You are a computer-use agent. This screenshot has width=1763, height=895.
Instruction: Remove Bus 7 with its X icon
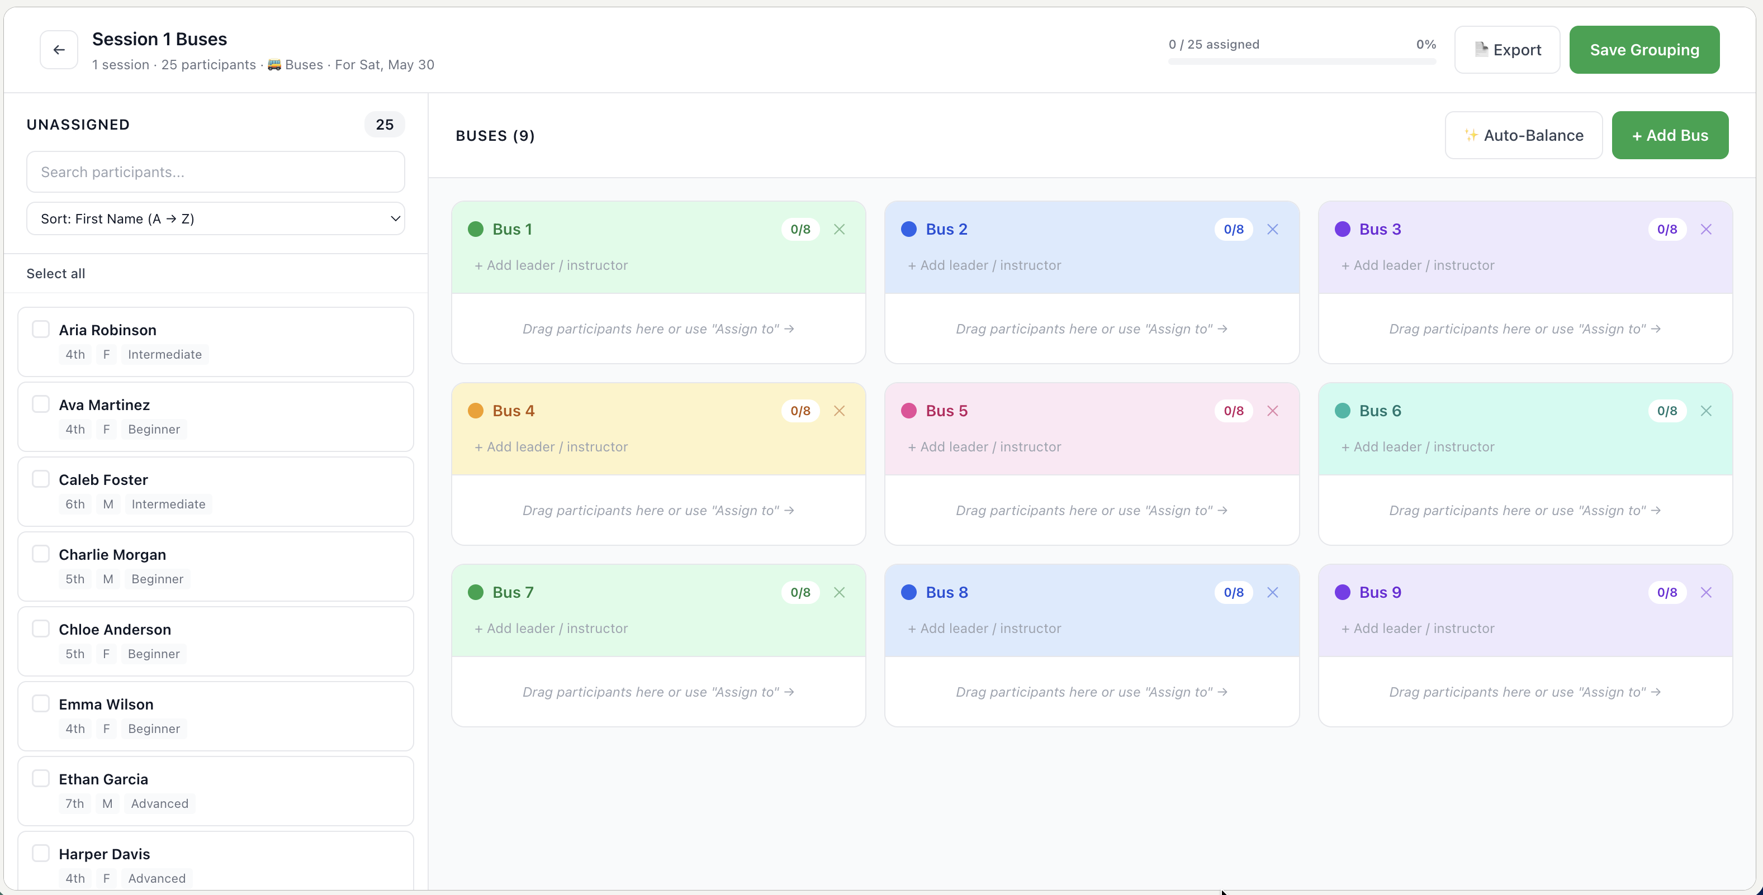click(x=839, y=592)
